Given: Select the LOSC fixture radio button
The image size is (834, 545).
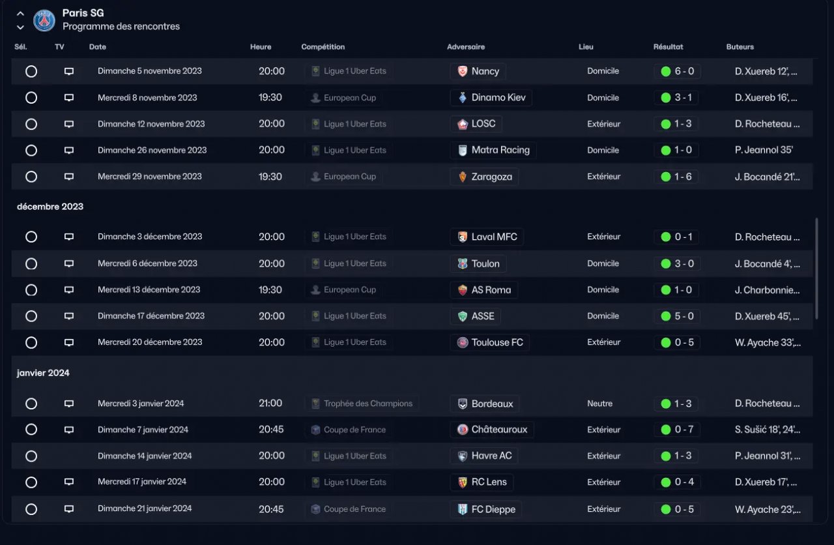Looking at the screenshot, I should coord(31,124).
